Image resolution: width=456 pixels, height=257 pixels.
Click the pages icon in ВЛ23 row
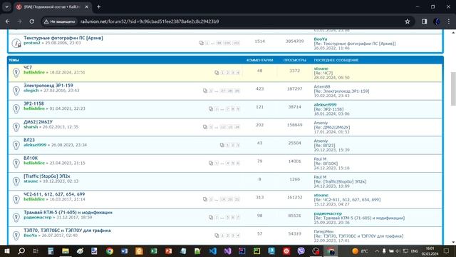pyautogui.click(x=222, y=145)
